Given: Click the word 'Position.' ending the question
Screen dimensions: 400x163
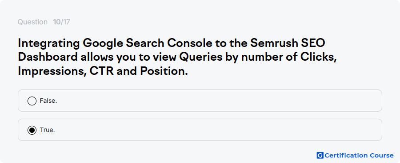Looking at the screenshot, I should click(164, 71).
